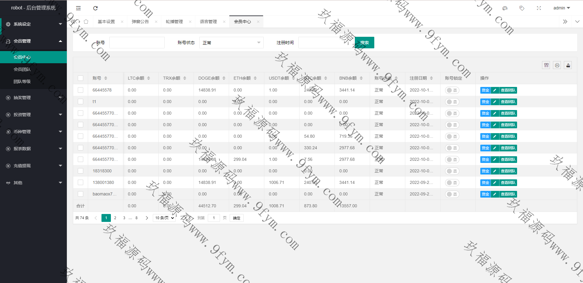
Task: Click 查看团队 for account t1
Action: click(508, 102)
